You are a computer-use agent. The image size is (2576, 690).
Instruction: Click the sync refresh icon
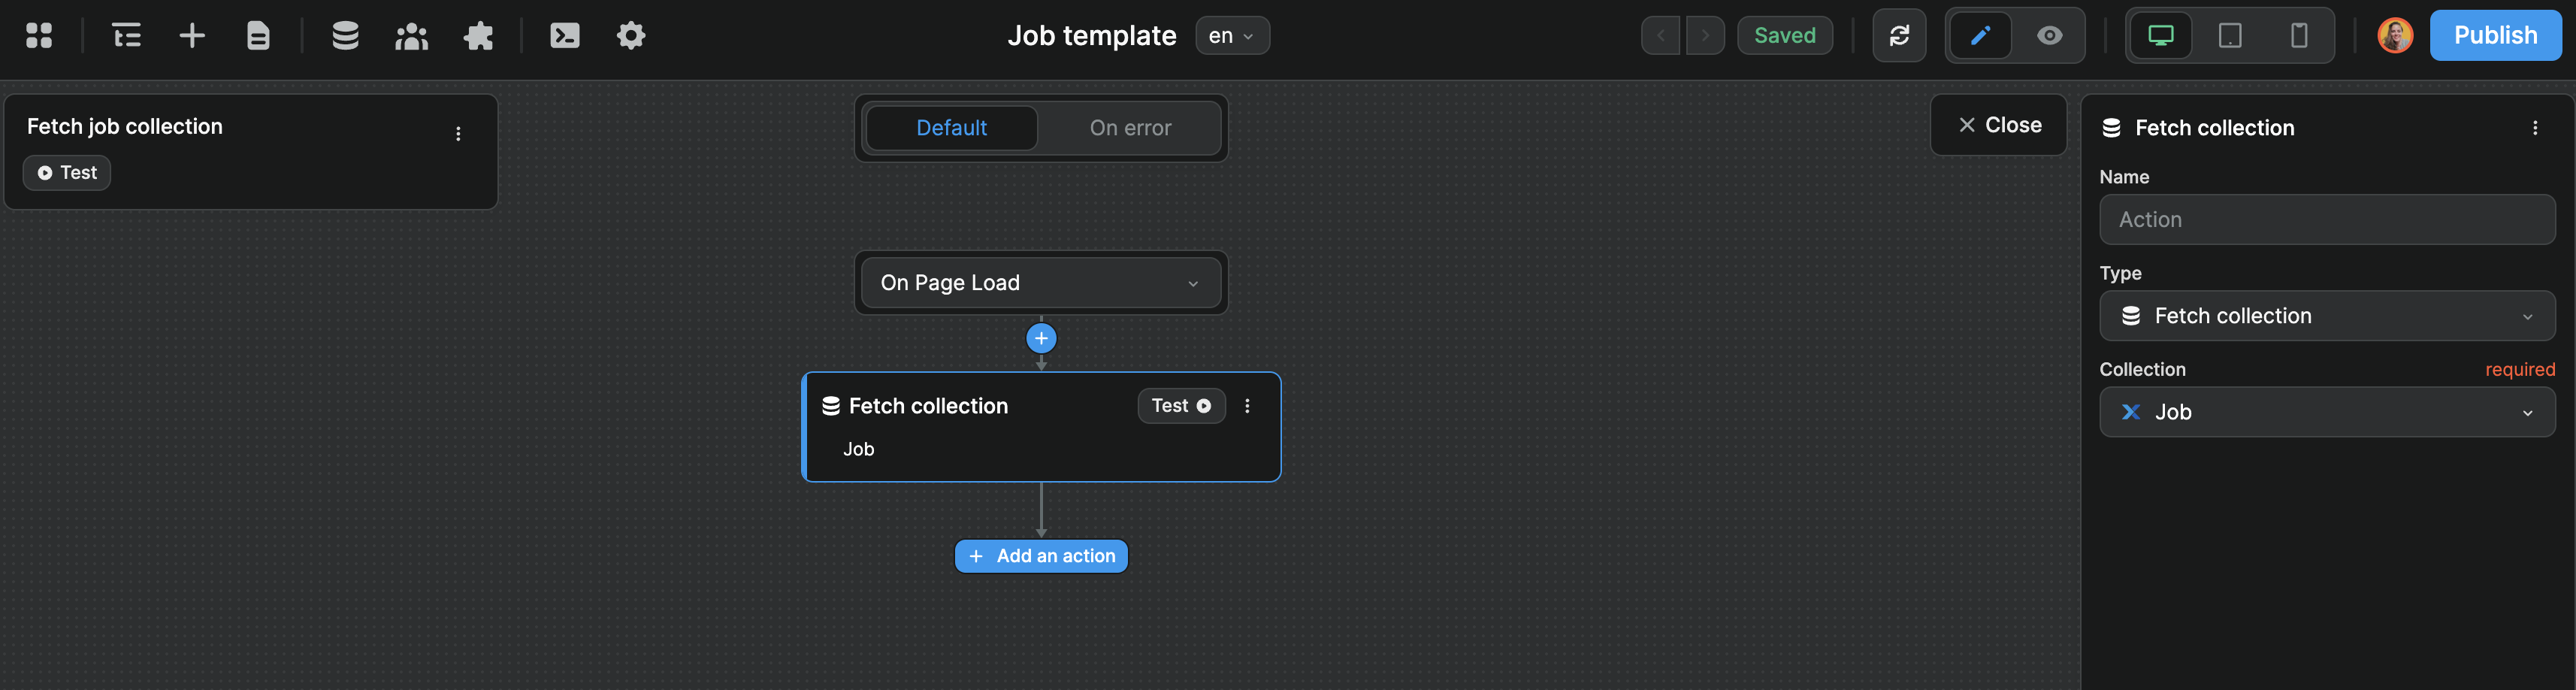[1899, 35]
